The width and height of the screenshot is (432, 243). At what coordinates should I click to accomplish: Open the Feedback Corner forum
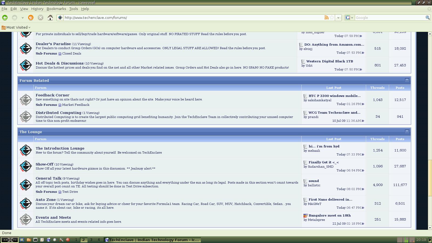tap(52, 95)
